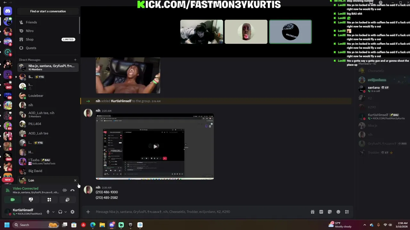This screenshot has width=410, height=230.
Task: Click phone number (213) 485-2582
Action: click(x=107, y=198)
